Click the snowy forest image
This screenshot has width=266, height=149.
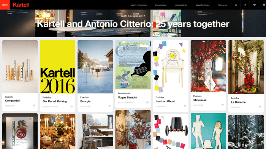pos(246,132)
